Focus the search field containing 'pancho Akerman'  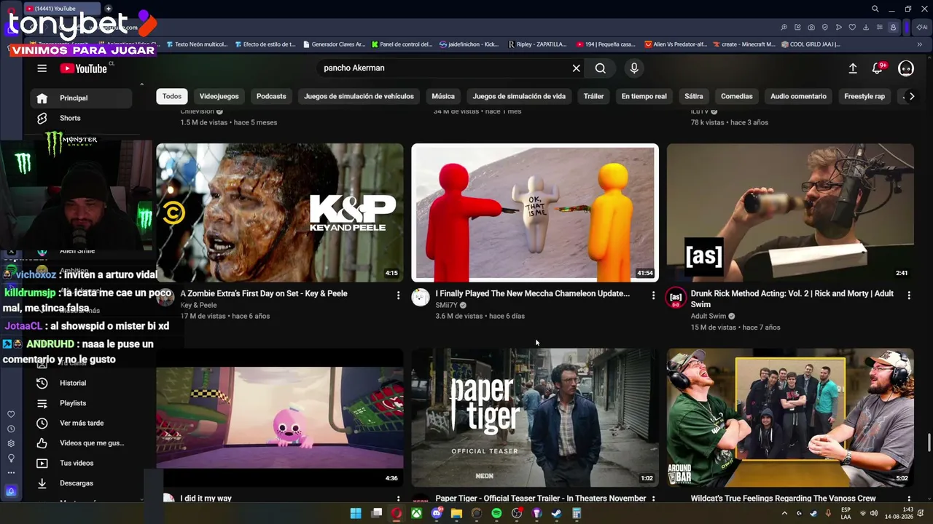[x=443, y=68]
